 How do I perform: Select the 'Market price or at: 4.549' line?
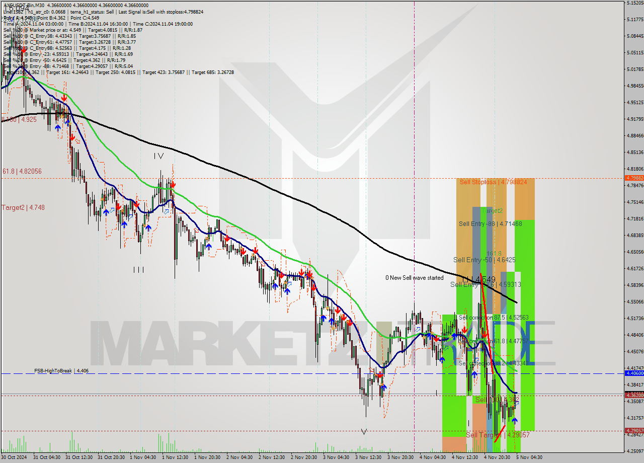click(x=73, y=30)
